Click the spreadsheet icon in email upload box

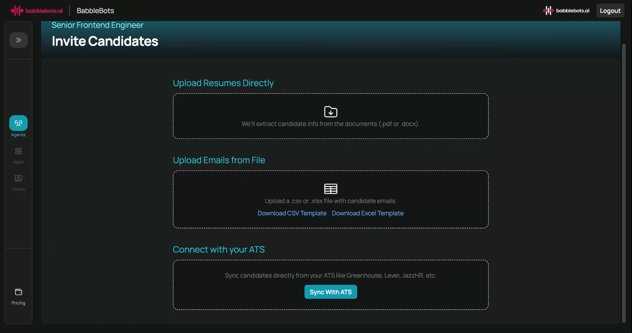[330, 189]
